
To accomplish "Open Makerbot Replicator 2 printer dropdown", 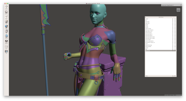I will pyautogui.click(x=171, y=5).
